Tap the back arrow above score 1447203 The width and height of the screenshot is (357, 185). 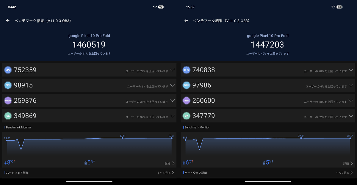[186, 21]
